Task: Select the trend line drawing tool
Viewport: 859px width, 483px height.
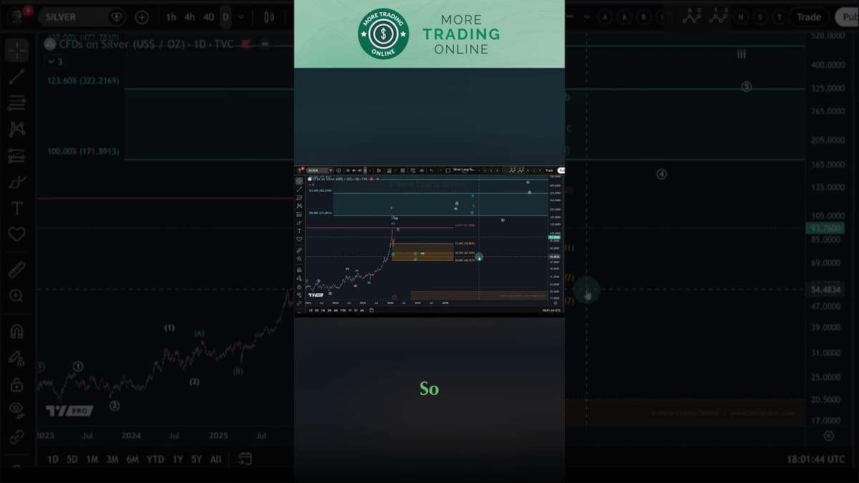Action: point(17,77)
